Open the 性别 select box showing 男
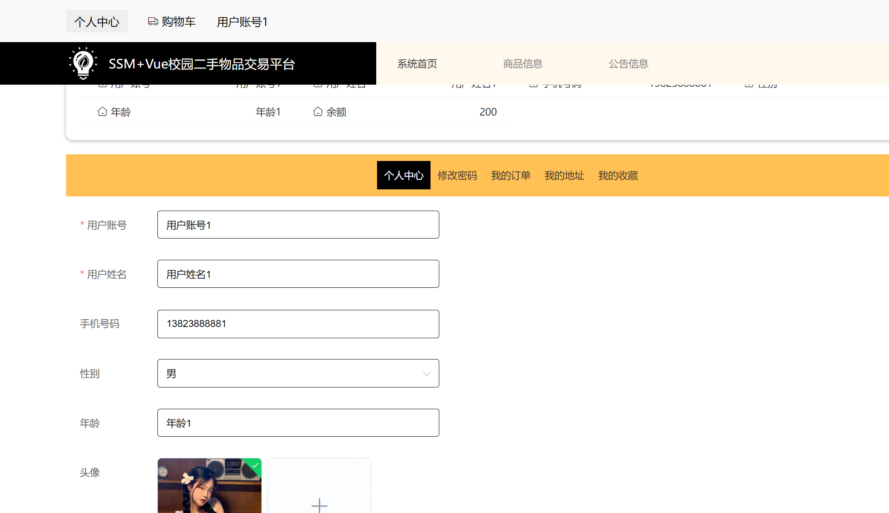 (292, 374)
